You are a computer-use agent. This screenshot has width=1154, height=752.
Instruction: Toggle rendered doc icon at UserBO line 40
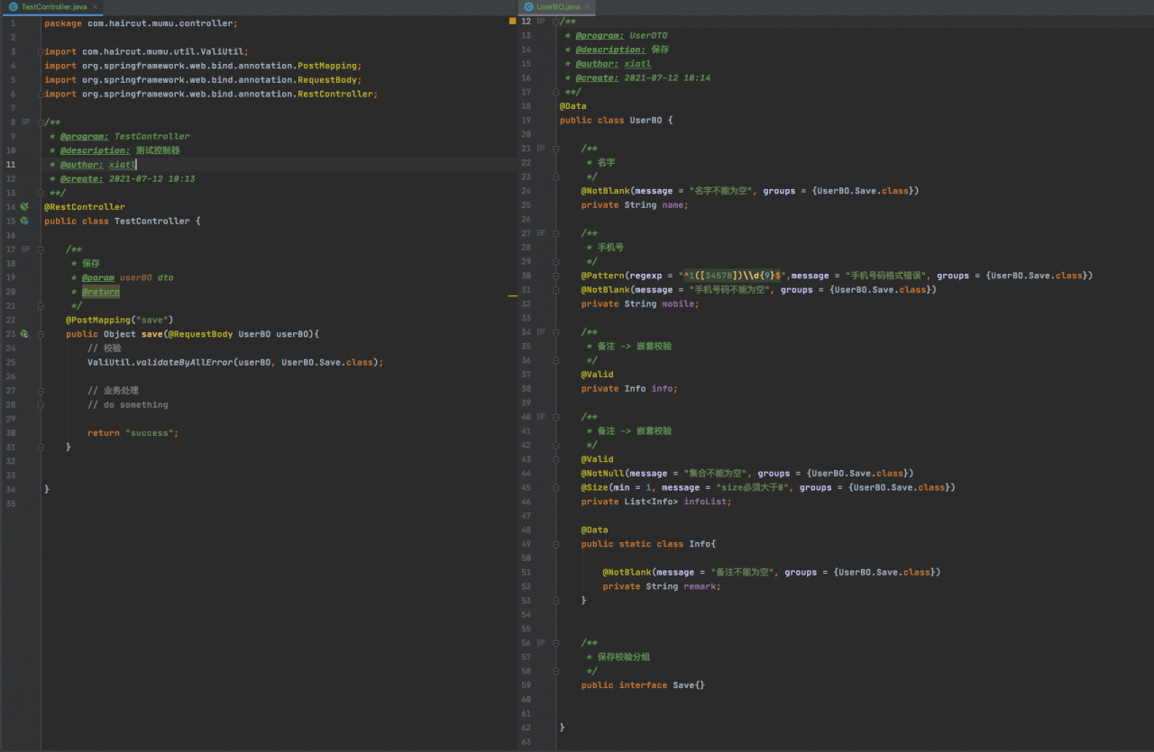[x=541, y=417]
